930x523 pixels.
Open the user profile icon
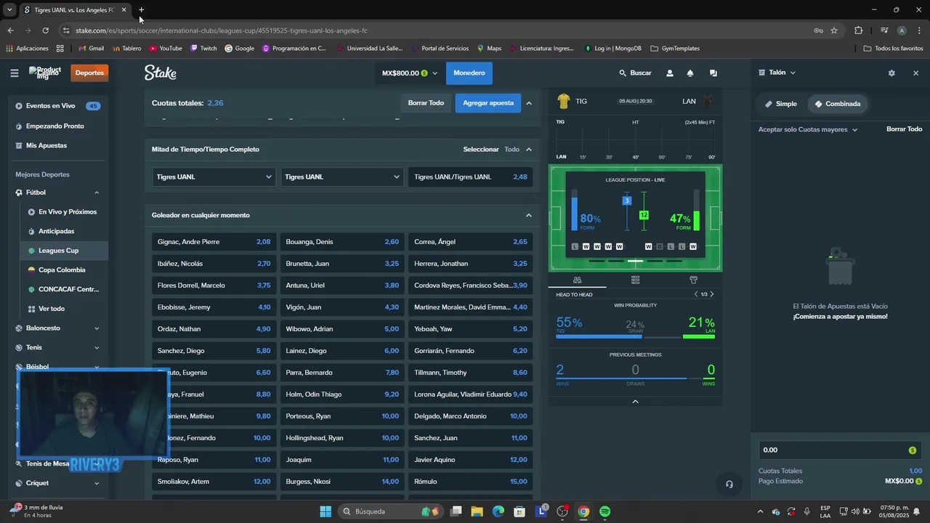click(x=670, y=73)
